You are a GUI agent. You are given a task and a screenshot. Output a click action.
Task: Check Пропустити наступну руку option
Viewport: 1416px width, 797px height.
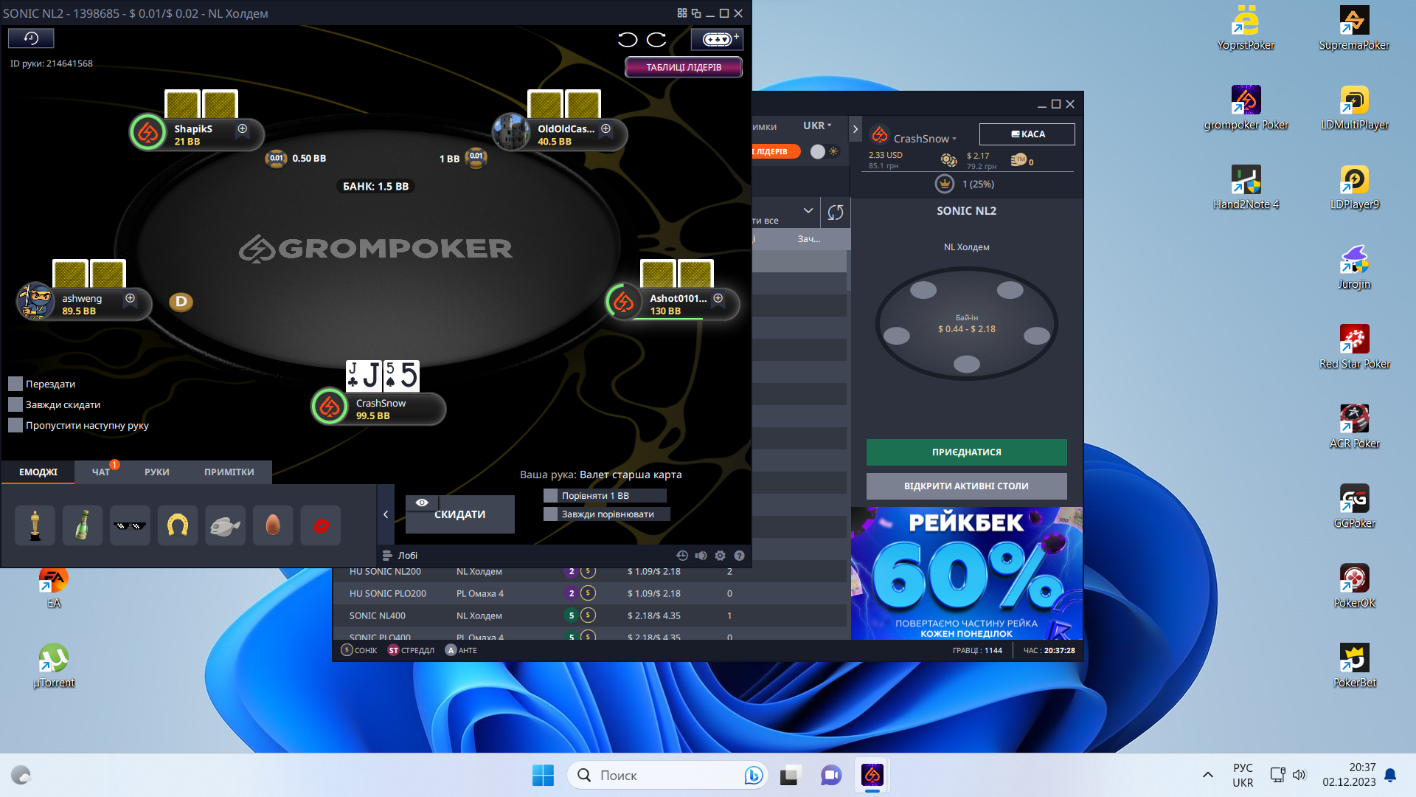[x=15, y=425]
